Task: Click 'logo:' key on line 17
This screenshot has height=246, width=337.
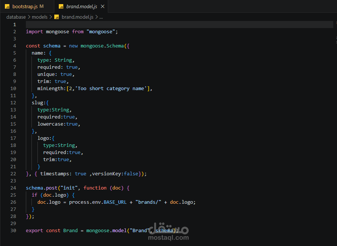Action: [45, 138]
